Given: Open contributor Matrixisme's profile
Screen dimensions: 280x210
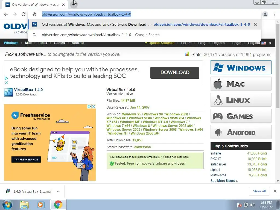Looking at the screenshot, I should (218, 175).
